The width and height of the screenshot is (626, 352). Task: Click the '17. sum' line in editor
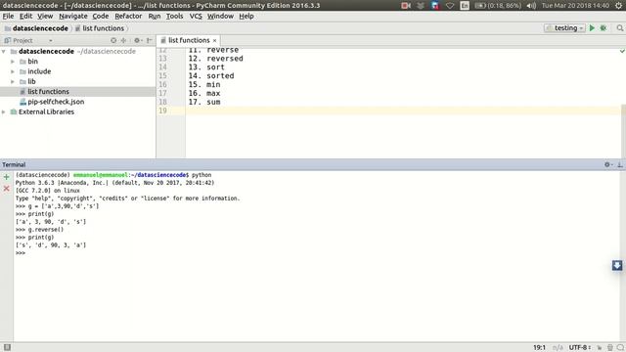pyautogui.click(x=204, y=102)
